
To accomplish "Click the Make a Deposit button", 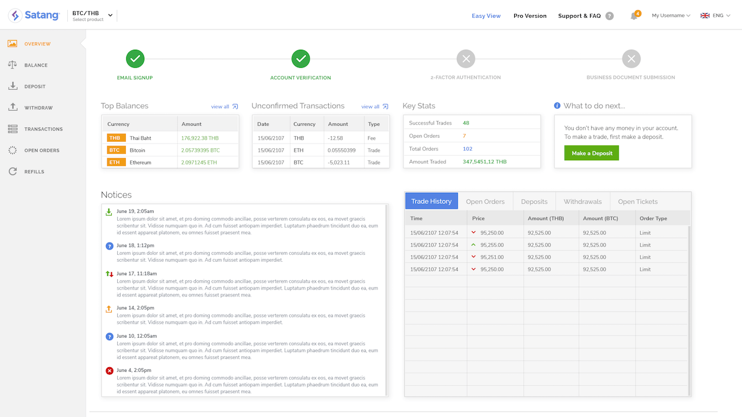I will click(591, 153).
